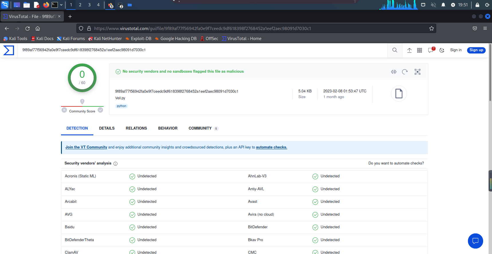Image resolution: width=492 pixels, height=254 pixels.
Task: Switch to the DETAILS tab
Action: coord(107,128)
